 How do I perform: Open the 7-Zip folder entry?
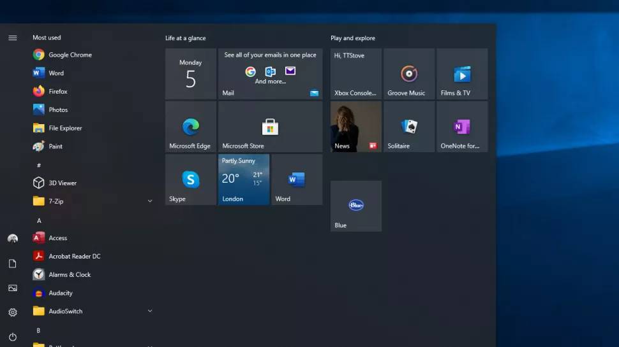point(93,201)
